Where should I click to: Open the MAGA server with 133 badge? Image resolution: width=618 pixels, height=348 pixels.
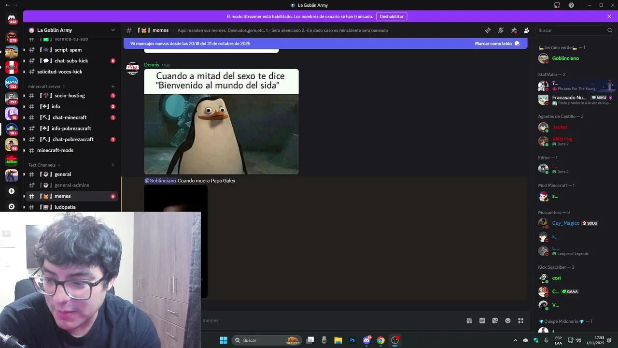coord(12,83)
